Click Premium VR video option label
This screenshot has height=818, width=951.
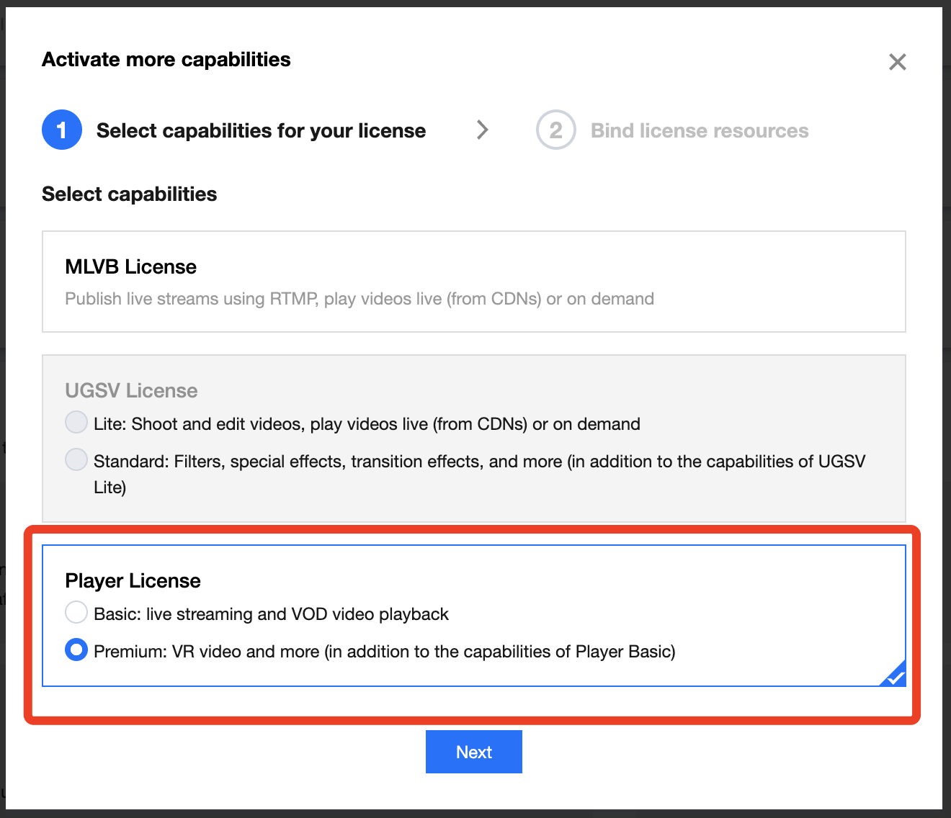pyautogui.click(x=384, y=652)
